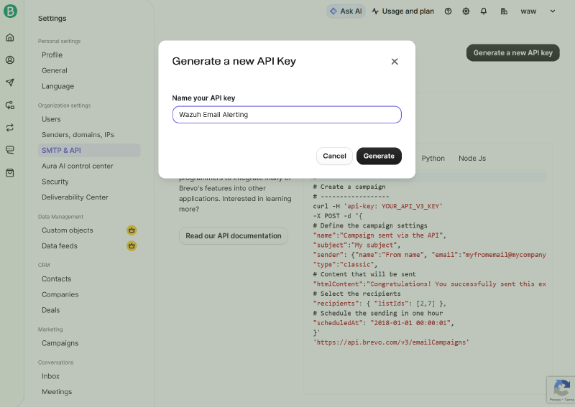Click the Name your API key field

[x=287, y=115]
